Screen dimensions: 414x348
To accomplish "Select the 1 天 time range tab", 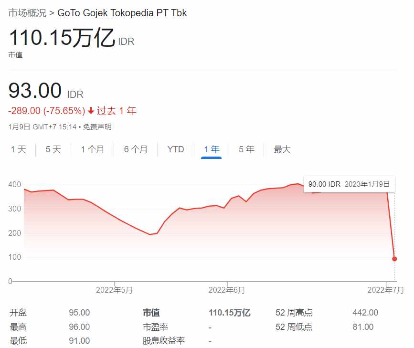I will coord(19,149).
